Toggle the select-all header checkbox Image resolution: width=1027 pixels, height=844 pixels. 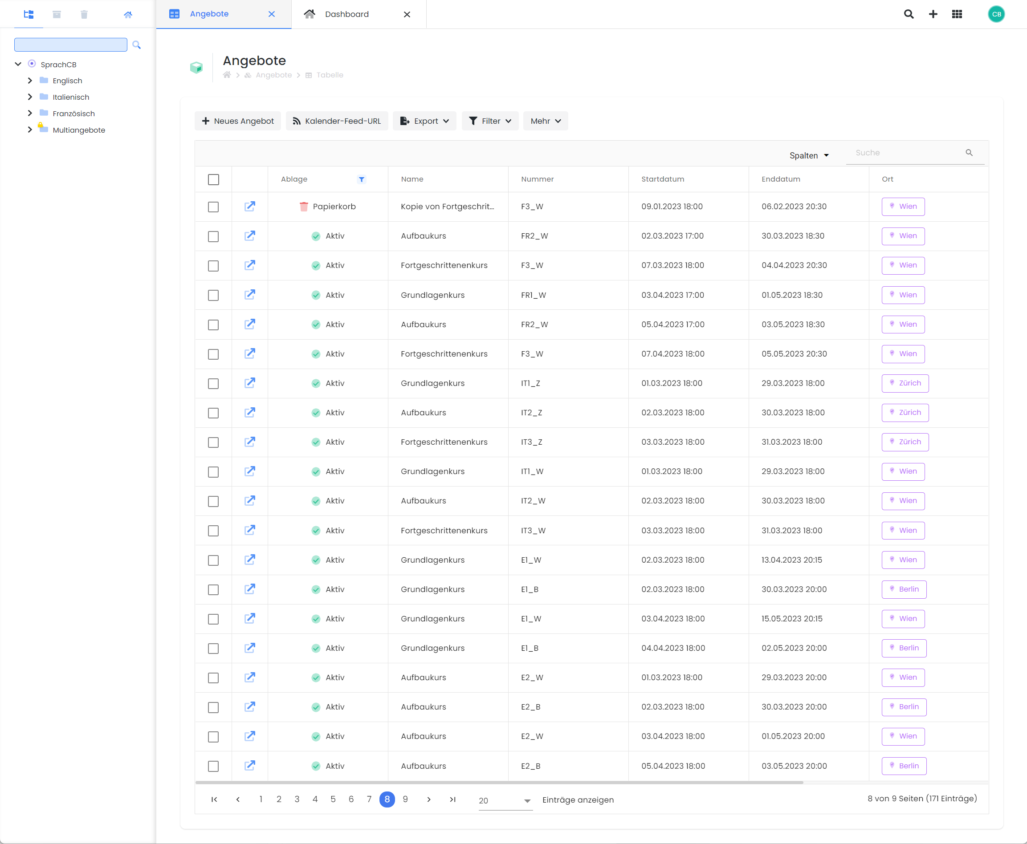click(213, 179)
